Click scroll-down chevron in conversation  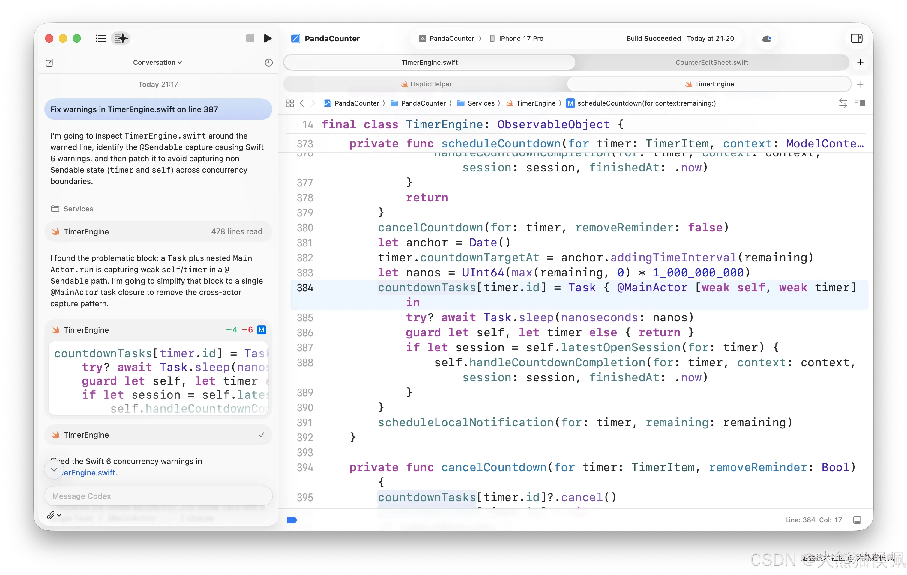54,469
